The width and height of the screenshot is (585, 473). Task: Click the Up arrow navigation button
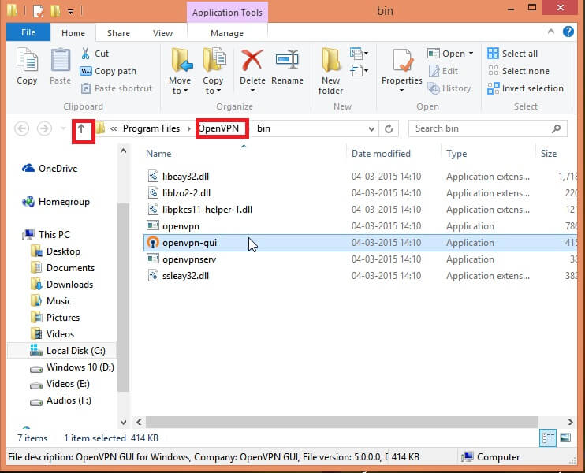coord(81,128)
